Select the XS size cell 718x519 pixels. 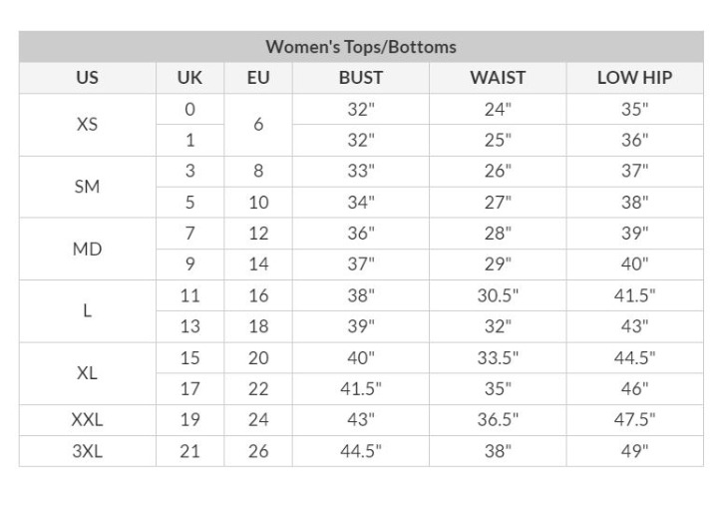[x=87, y=124]
